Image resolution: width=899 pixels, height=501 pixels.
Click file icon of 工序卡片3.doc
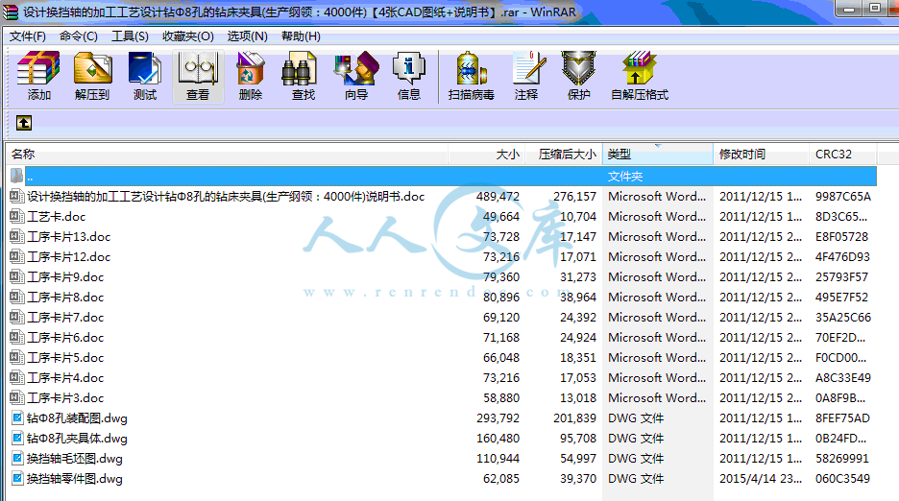click(x=16, y=397)
